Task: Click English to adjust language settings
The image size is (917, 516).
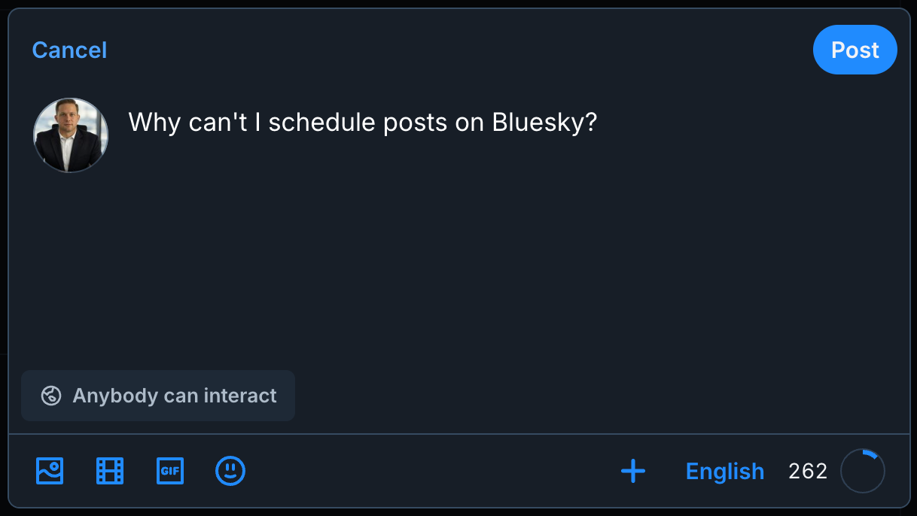Action: pyautogui.click(x=724, y=471)
